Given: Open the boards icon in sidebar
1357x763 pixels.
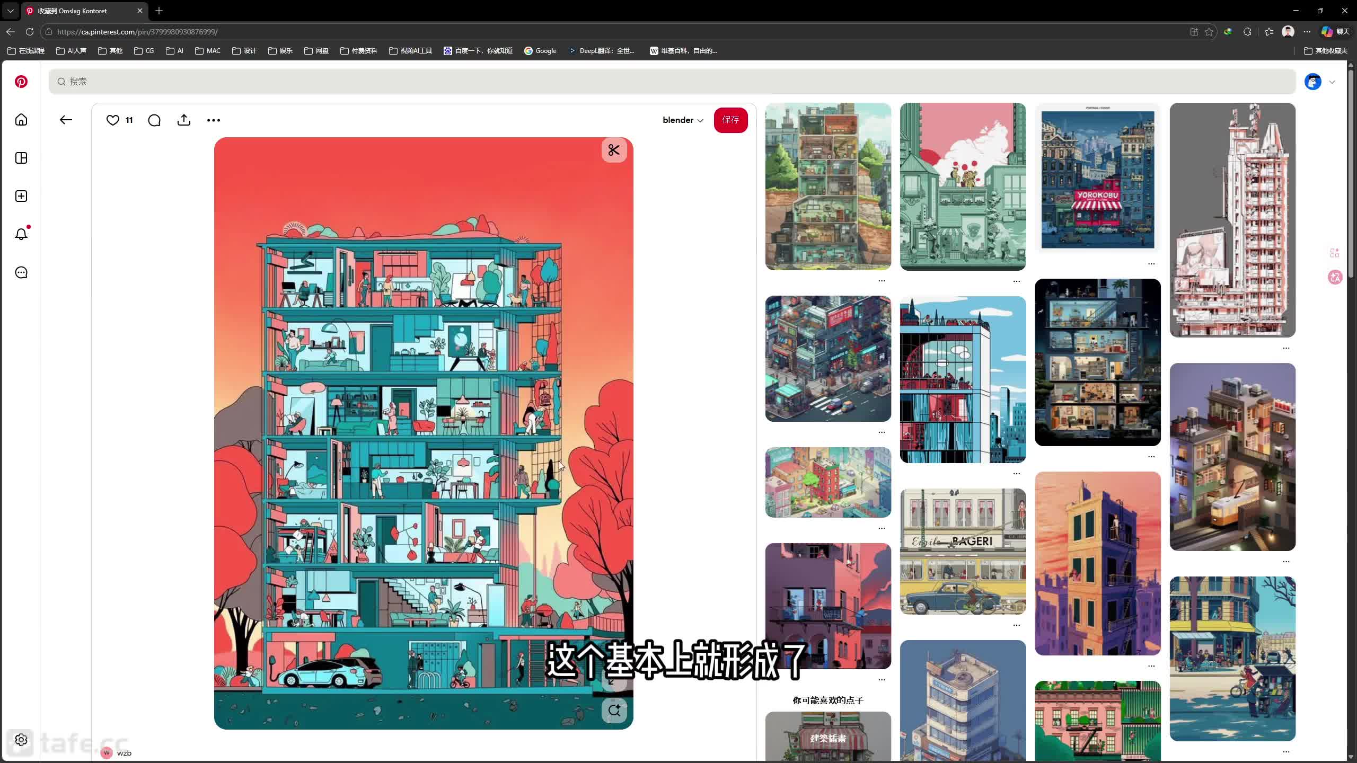Looking at the screenshot, I should (21, 158).
